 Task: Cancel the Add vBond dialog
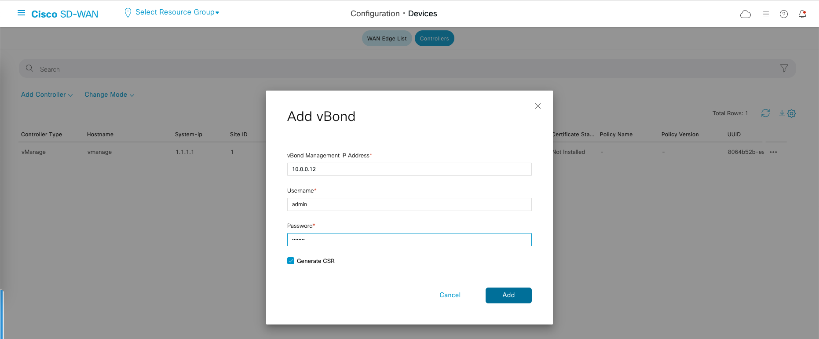click(x=450, y=295)
